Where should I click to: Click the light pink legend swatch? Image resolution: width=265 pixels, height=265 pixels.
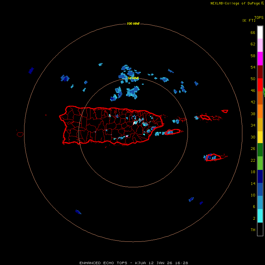coord(260,45)
